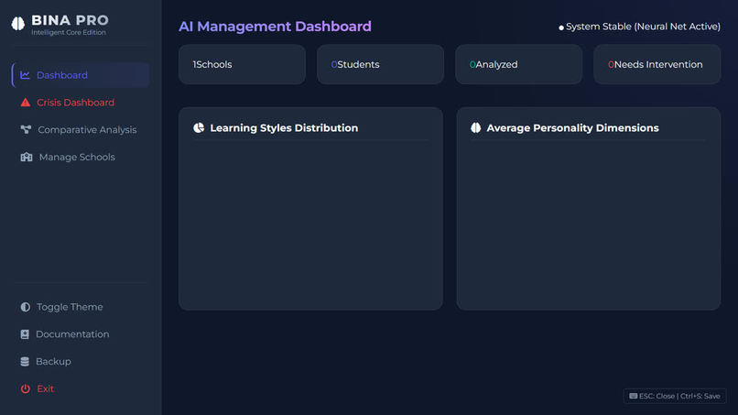
Task: Select the Needs Intervention statistics card
Action: tap(657, 64)
